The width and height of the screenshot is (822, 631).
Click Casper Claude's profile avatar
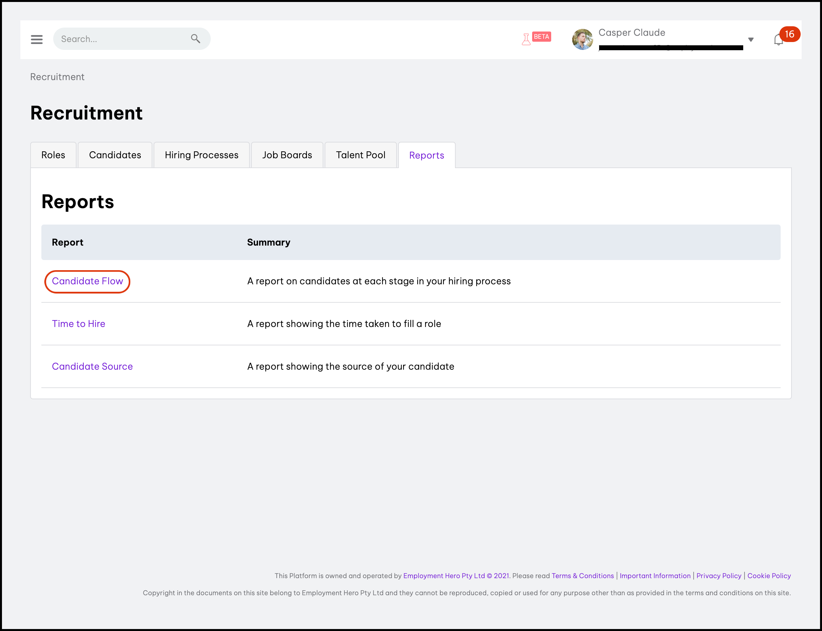pyautogui.click(x=582, y=39)
